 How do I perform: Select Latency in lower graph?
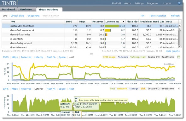[x=39, y=89]
